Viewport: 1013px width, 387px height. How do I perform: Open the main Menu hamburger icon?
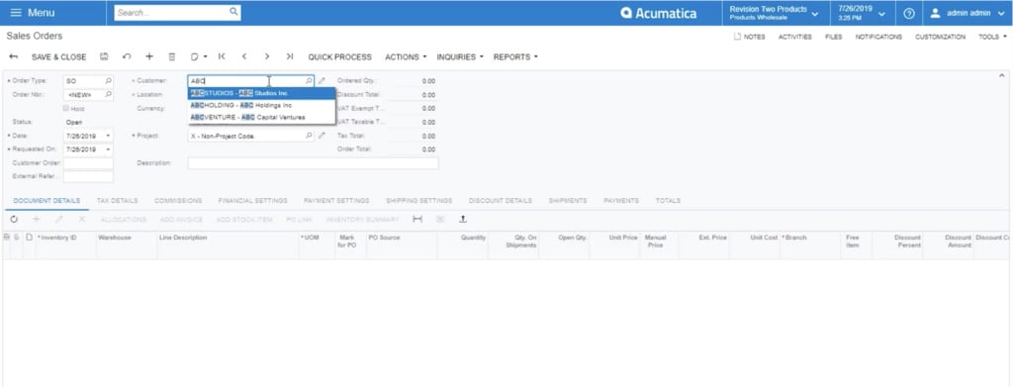(x=16, y=13)
